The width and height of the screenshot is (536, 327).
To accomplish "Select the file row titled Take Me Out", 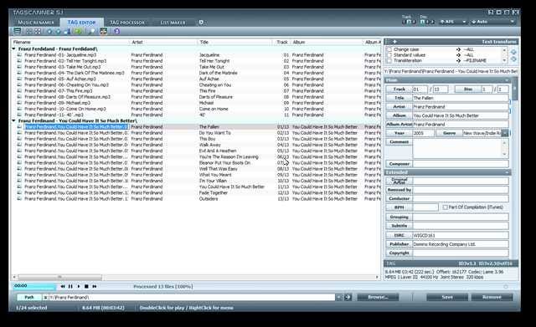I will (x=195, y=67).
